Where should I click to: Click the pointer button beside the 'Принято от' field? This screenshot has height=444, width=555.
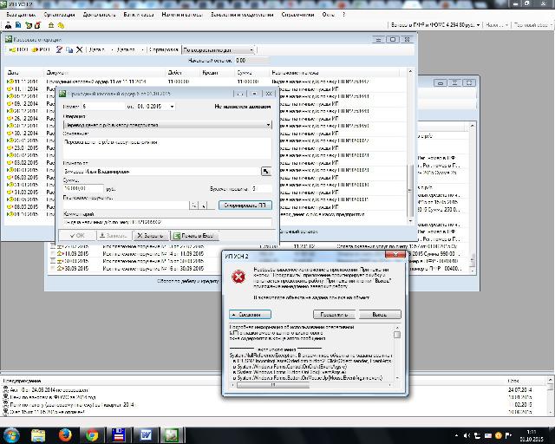(x=266, y=172)
